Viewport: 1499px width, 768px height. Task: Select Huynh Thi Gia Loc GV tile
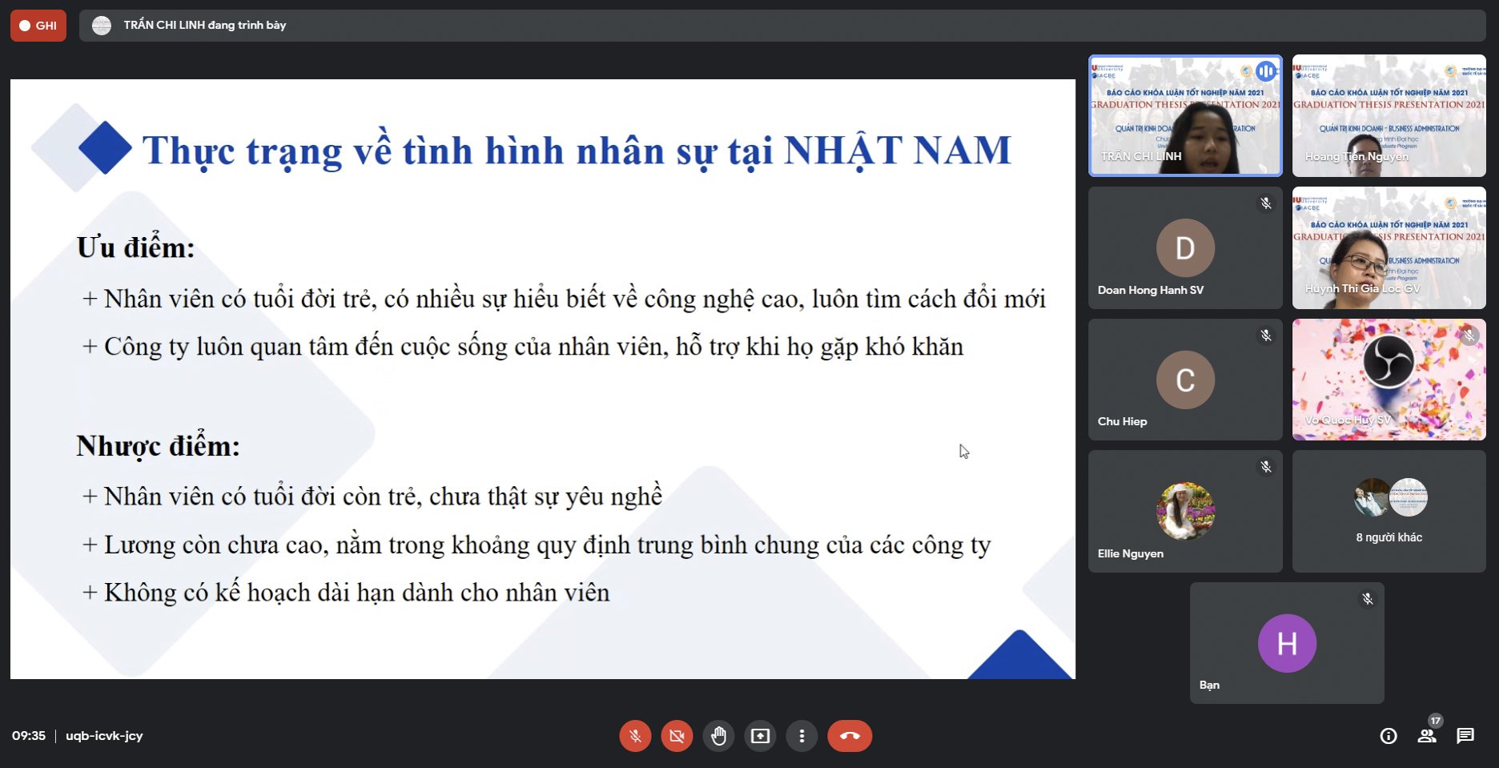click(x=1389, y=247)
